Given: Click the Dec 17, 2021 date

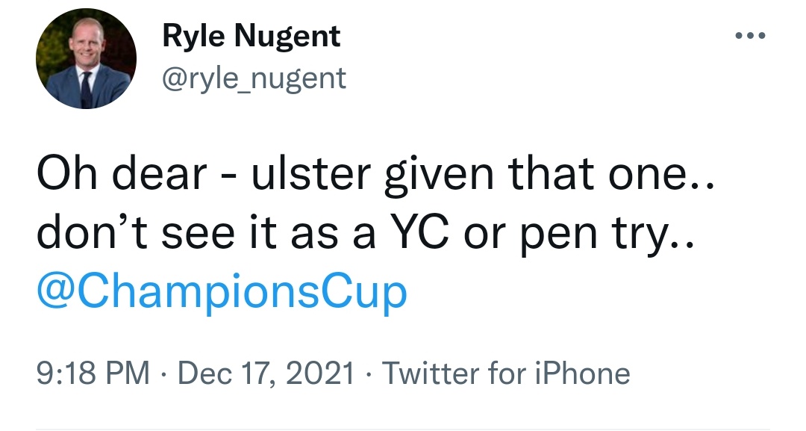Looking at the screenshot, I should tap(265, 373).
